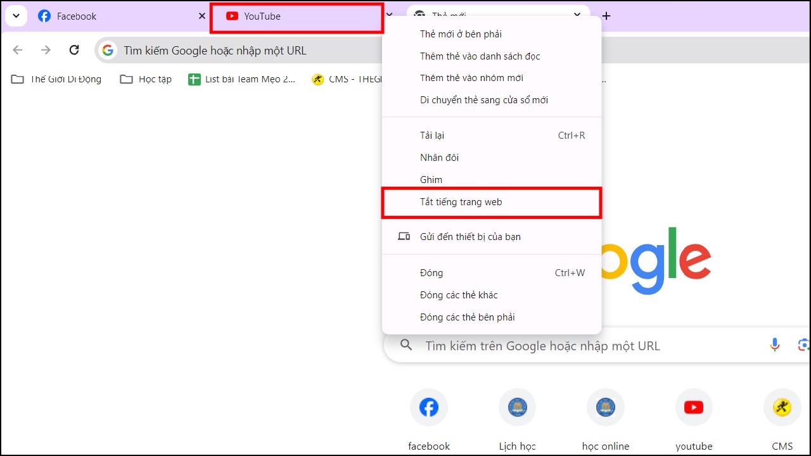Open List bài Team Mẹo bookmark
The width and height of the screenshot is (811, 456).
[242, 79]
